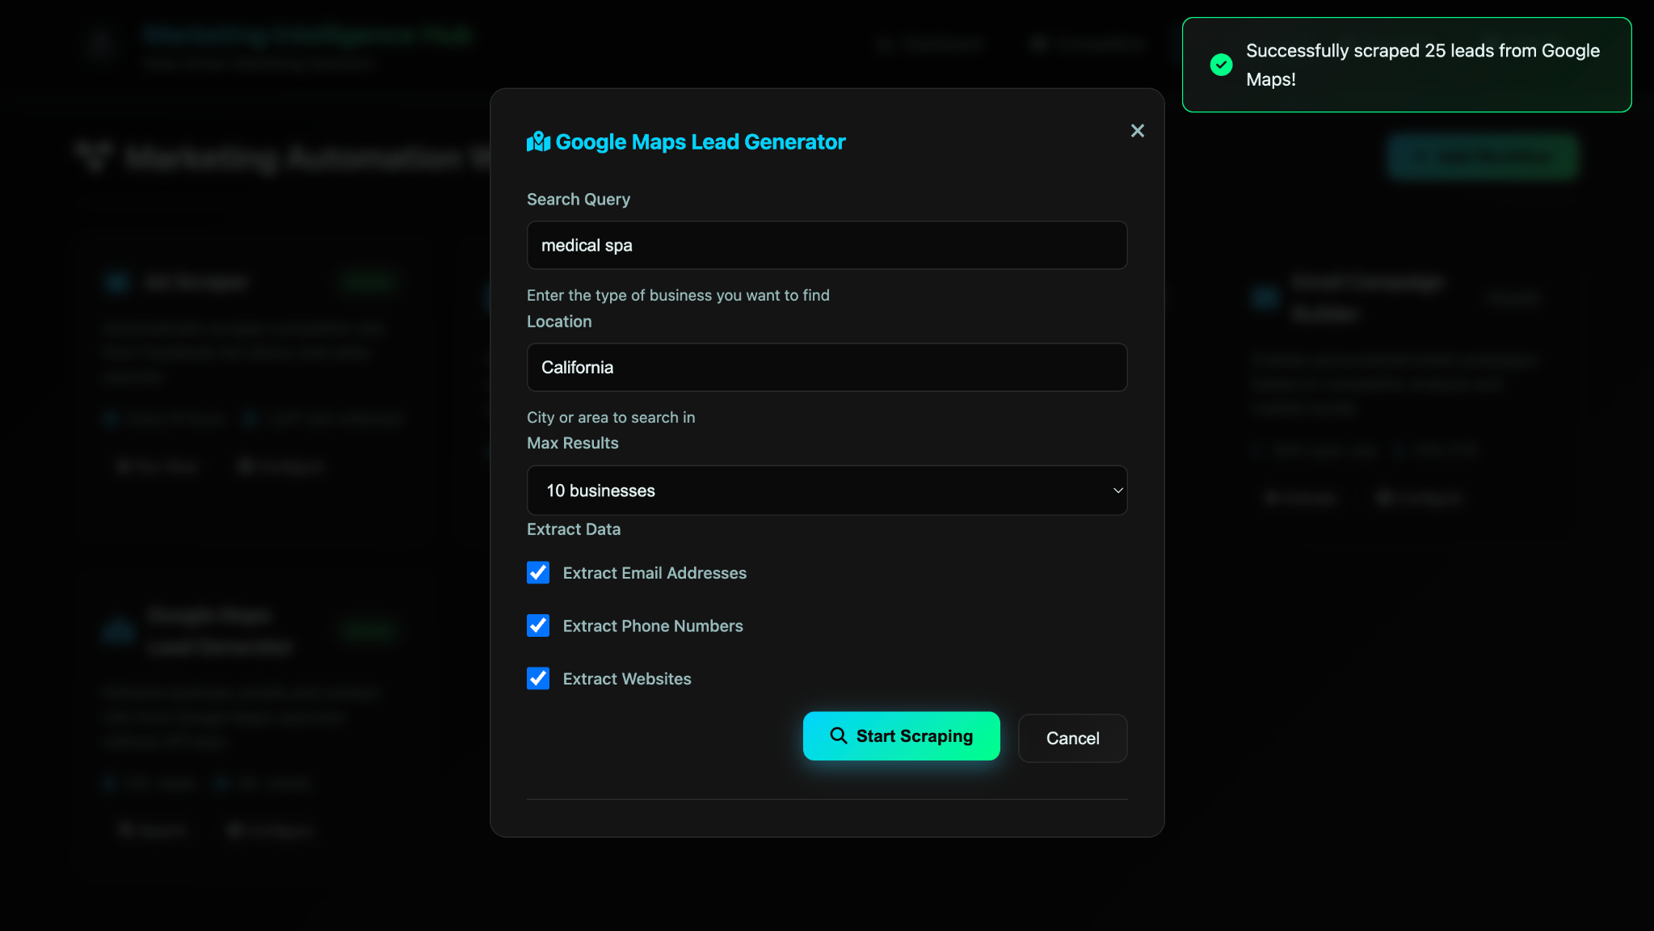Click the 'Extract Email Addresses' label text
Viewport: 1654px width, 931px height.
(x=654, y=573)
